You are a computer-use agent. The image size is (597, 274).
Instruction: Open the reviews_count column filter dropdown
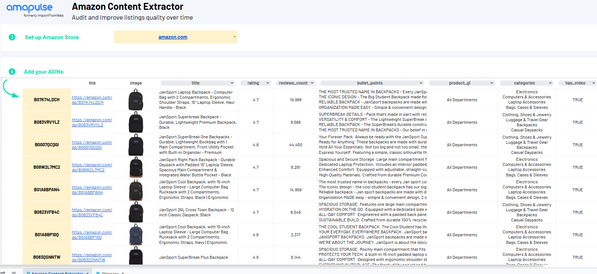click(x=312, y=83)
